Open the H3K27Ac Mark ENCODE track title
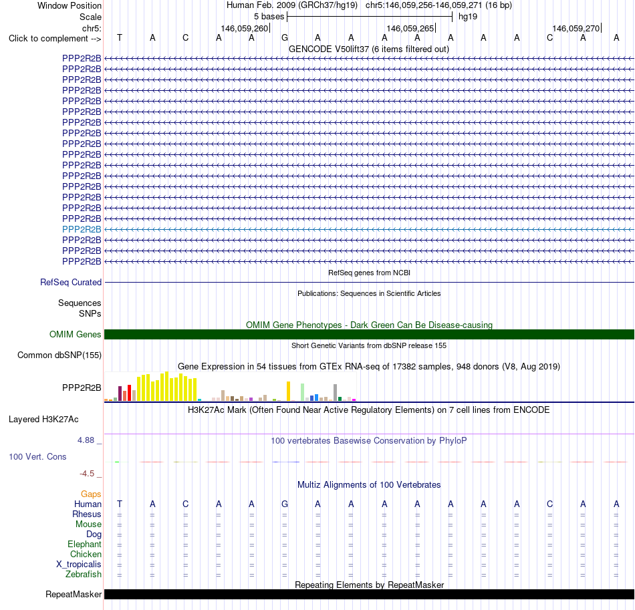Image resolution: width=635 pixels, height=610 pixels. pyautogui.click(x=368, y=410)
